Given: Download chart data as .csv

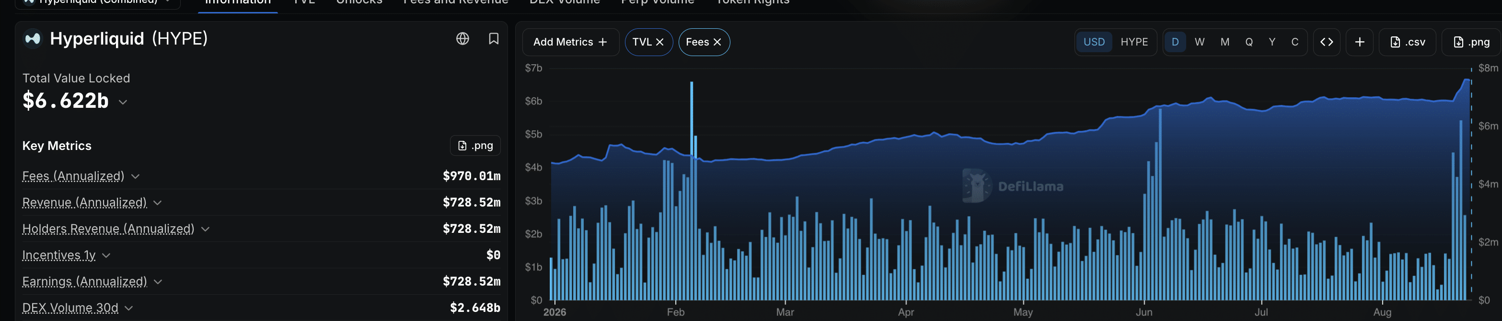Looking at the screenshot, I should [x=1407, y=42].
